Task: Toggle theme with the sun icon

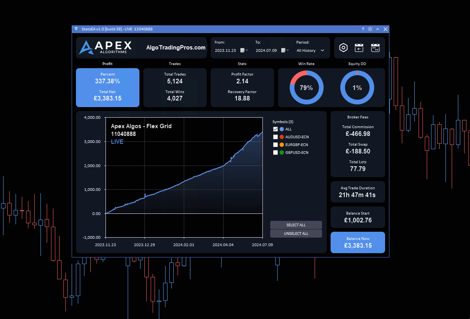Action: (370, 29)
